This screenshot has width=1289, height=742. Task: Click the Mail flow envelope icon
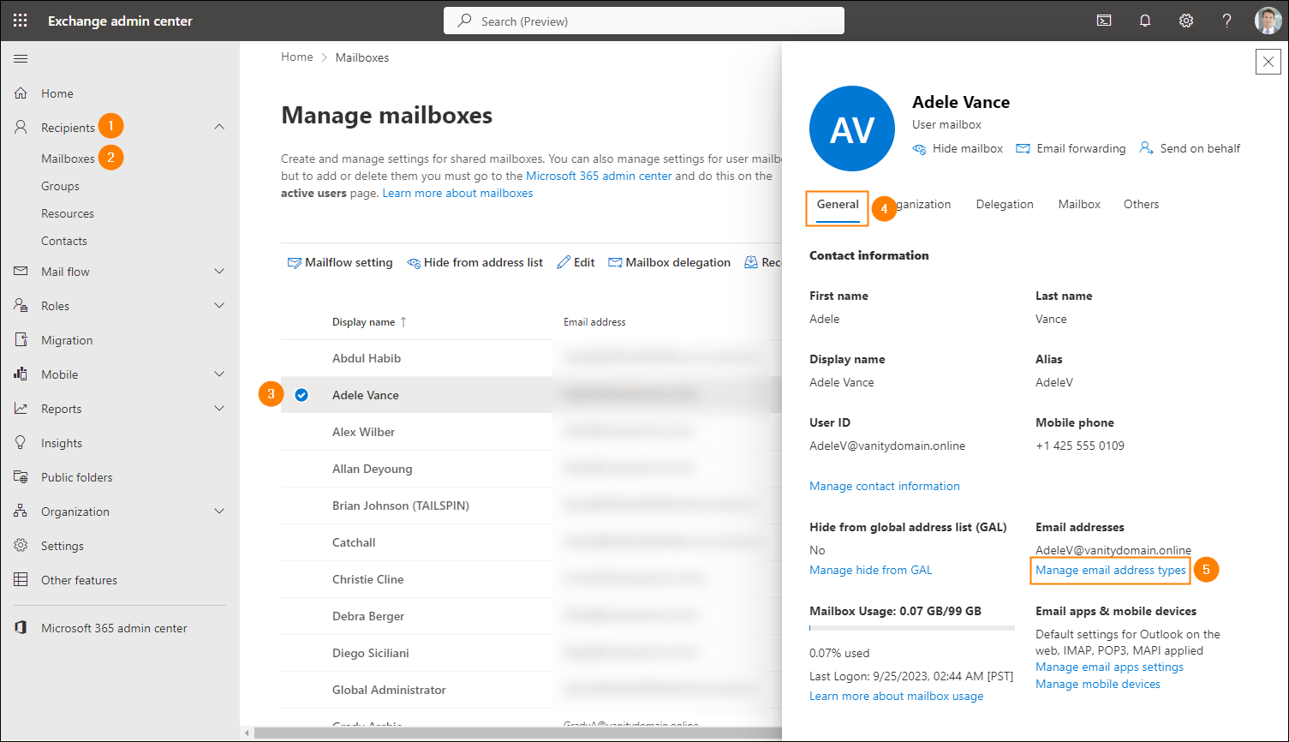tap(21, 272)
